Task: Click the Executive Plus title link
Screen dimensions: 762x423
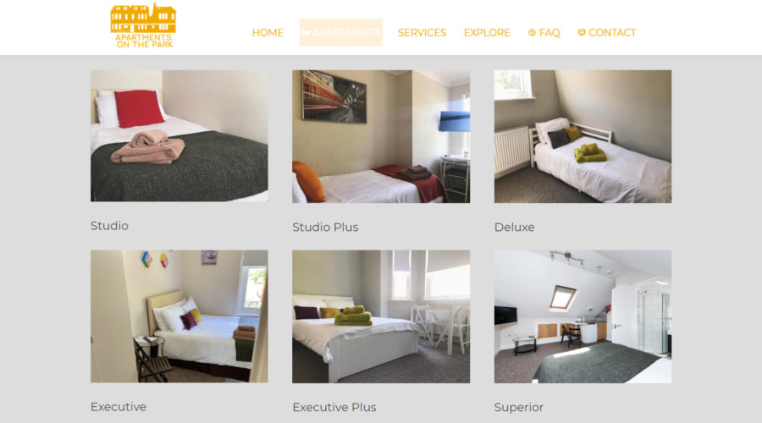Action: coord(334,408)
